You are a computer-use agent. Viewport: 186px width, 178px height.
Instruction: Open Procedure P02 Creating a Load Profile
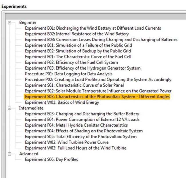98,80
